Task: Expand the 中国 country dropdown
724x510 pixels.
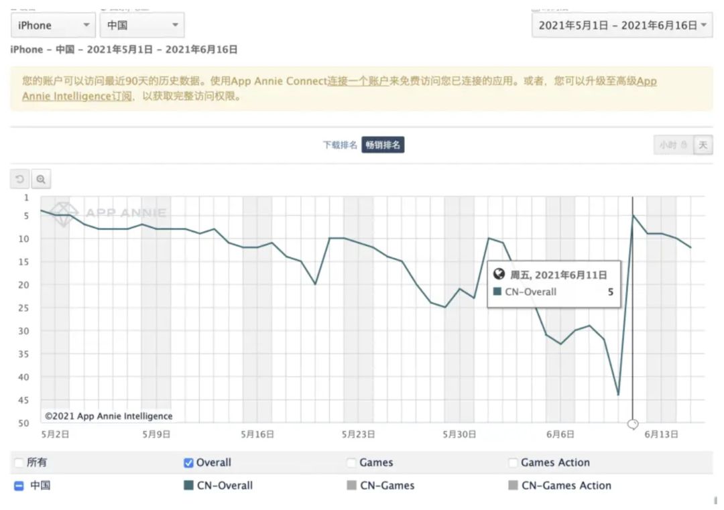Action: (142, 25)
